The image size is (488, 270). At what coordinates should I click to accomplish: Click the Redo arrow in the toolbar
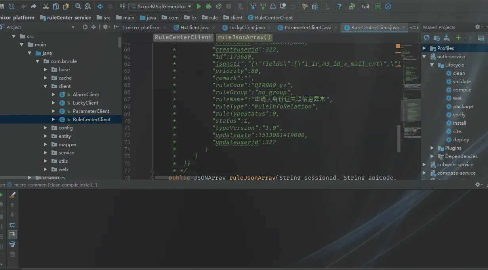34,6
